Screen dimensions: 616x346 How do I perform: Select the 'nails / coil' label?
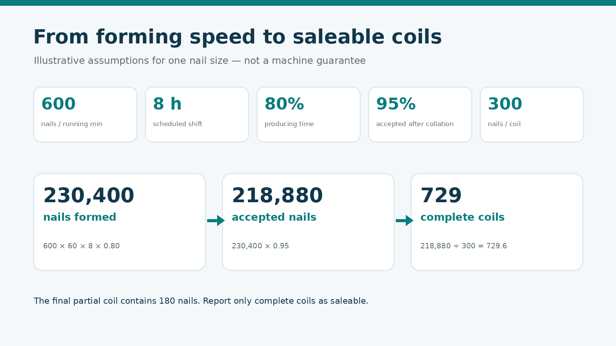(504, 124)
